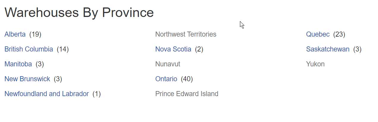
Task: Click the count (1) beside Newfoundland and Labrador
Action: pos(97,94)
